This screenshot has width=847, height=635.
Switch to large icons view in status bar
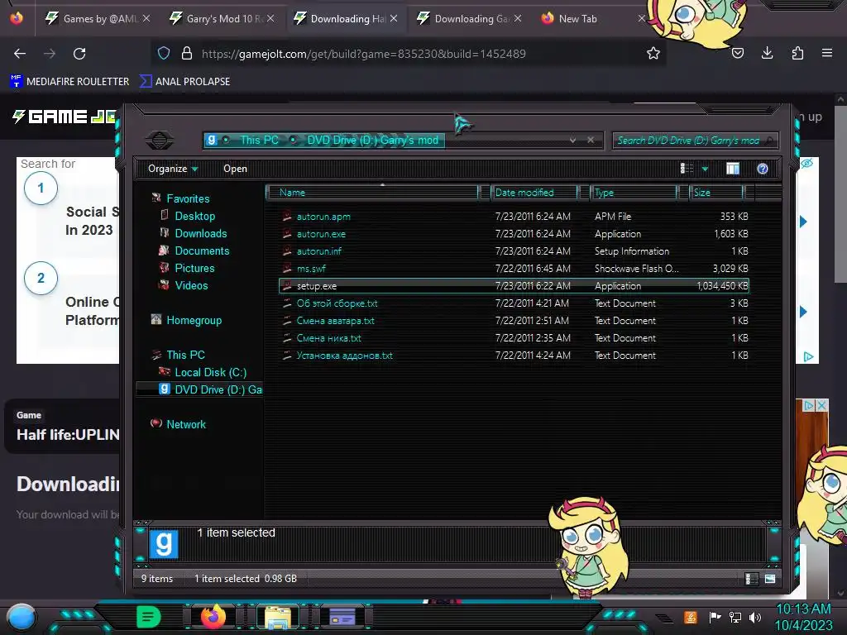[770, 579]
